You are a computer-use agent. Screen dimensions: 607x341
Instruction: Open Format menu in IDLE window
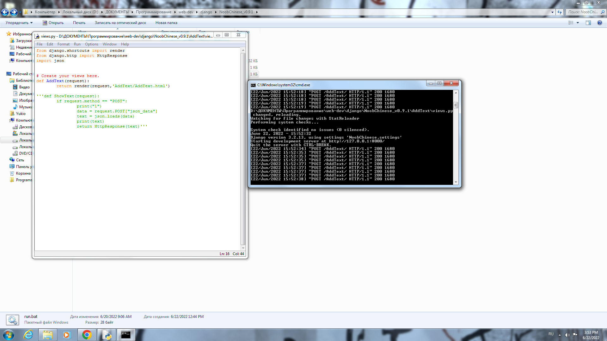pos(64,44)
